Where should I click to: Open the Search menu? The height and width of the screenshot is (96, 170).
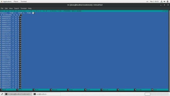[16, 8]
